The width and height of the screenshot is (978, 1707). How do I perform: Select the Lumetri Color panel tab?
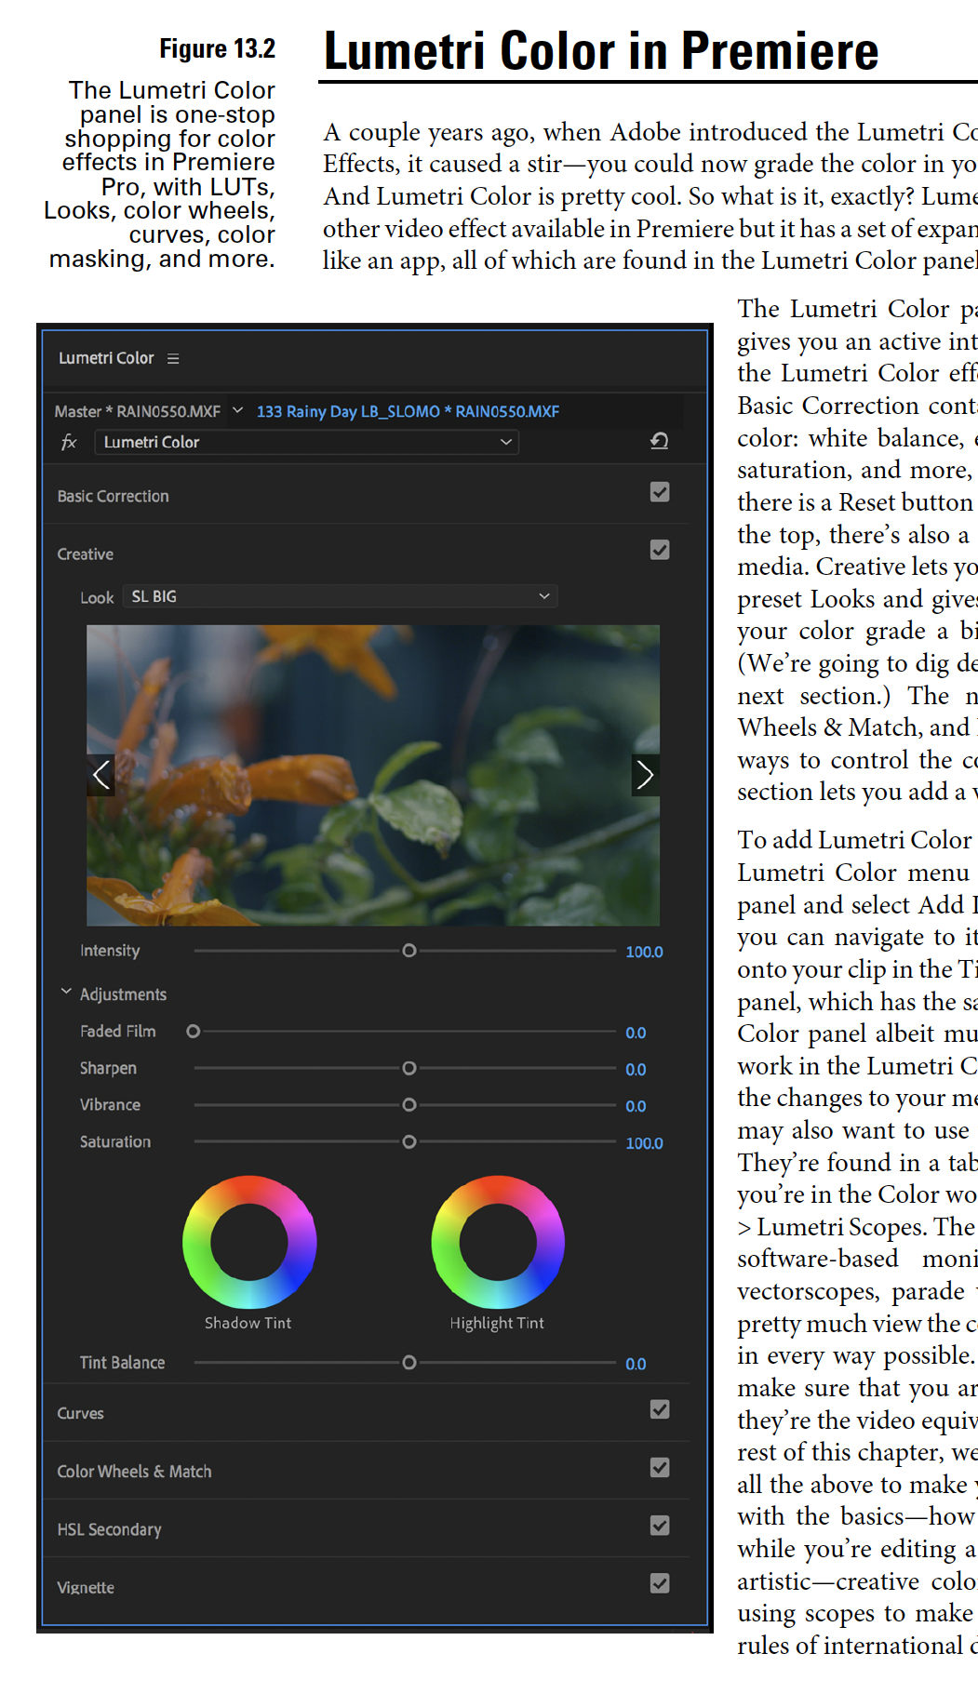click(106, 358)
